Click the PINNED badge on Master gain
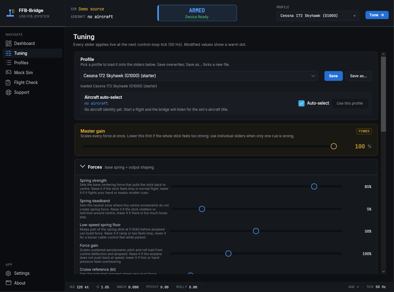The image size is (394, 292). (x=364, y=131)
